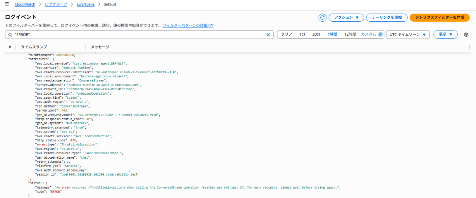Click the rpc.system "aws-api" line
This screenshot has width=476, height=198.
[56, 132]
